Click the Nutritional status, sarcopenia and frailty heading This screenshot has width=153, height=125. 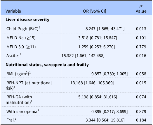click(47, 65)
